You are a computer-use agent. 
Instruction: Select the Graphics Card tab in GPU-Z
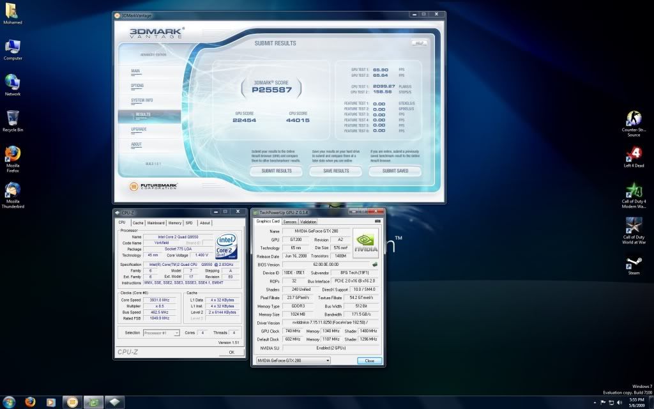[x=268, y=221]
